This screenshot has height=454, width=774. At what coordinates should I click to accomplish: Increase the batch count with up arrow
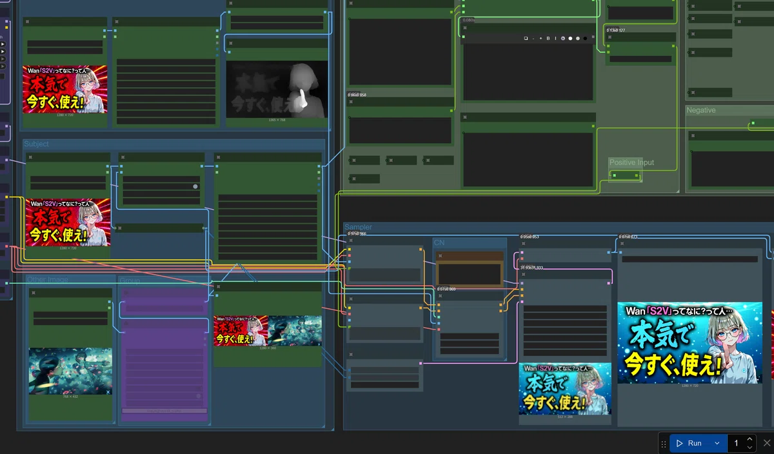point(749,439)
